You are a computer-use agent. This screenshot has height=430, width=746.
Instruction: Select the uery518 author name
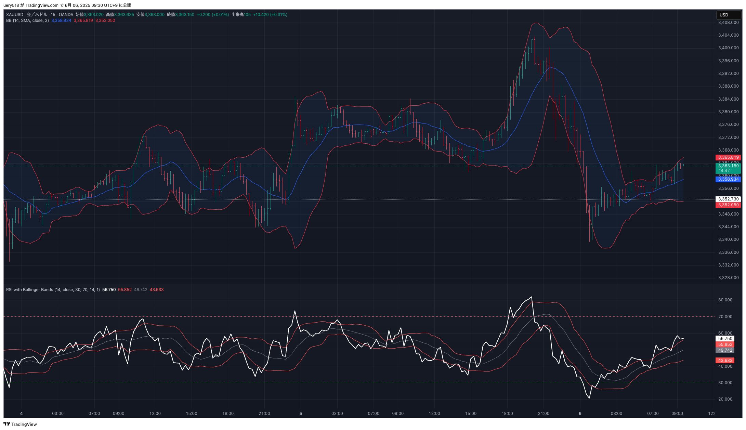tap(11, 5)
